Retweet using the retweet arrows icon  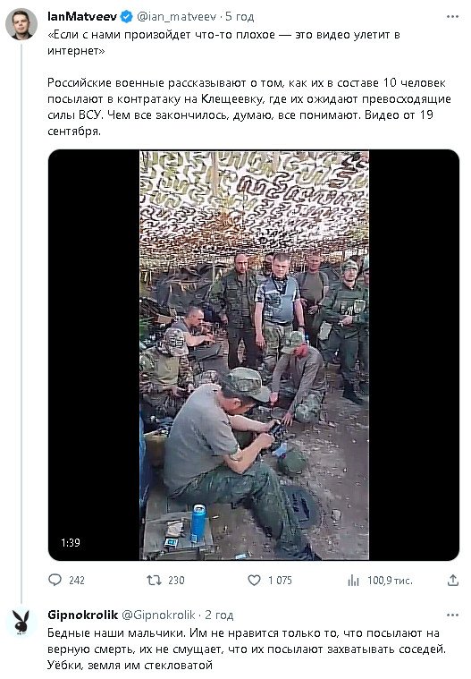tap(155, 580)
